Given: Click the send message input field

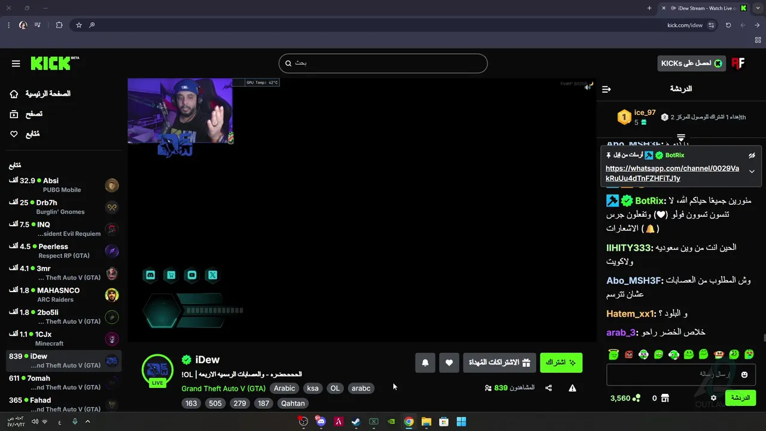Looking at the screenshot, I should coord(681,375).
